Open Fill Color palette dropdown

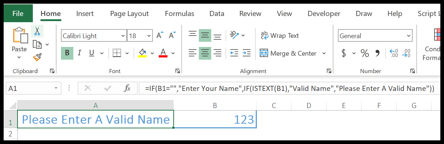tap(152, 53)
